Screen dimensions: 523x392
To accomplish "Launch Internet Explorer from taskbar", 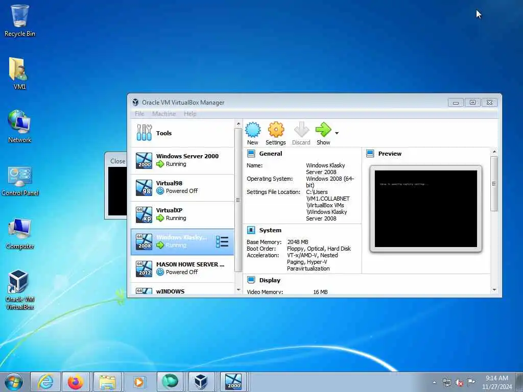I will click(x=45, y=382).
